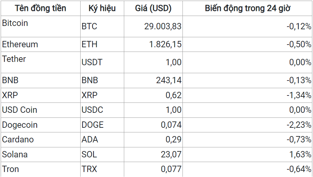The width and height of the screenshot is (313, 177).
Task: Click Dogecoin change -2,23%
Action: click(299, 125)
